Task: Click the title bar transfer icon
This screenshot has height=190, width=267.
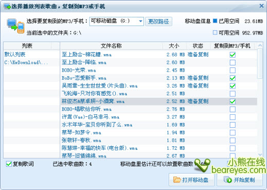Action: pyautogui.click(x=7, y=7)
